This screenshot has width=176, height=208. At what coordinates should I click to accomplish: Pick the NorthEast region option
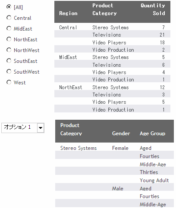[9, 39]
